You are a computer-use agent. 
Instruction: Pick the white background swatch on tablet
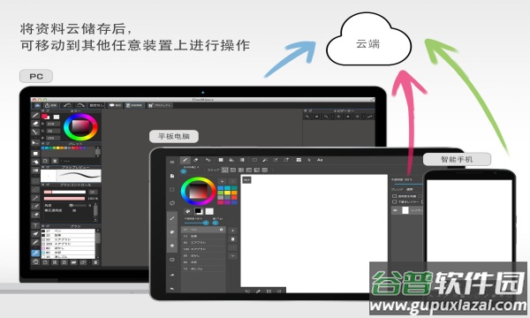click(x=209, y=211)
